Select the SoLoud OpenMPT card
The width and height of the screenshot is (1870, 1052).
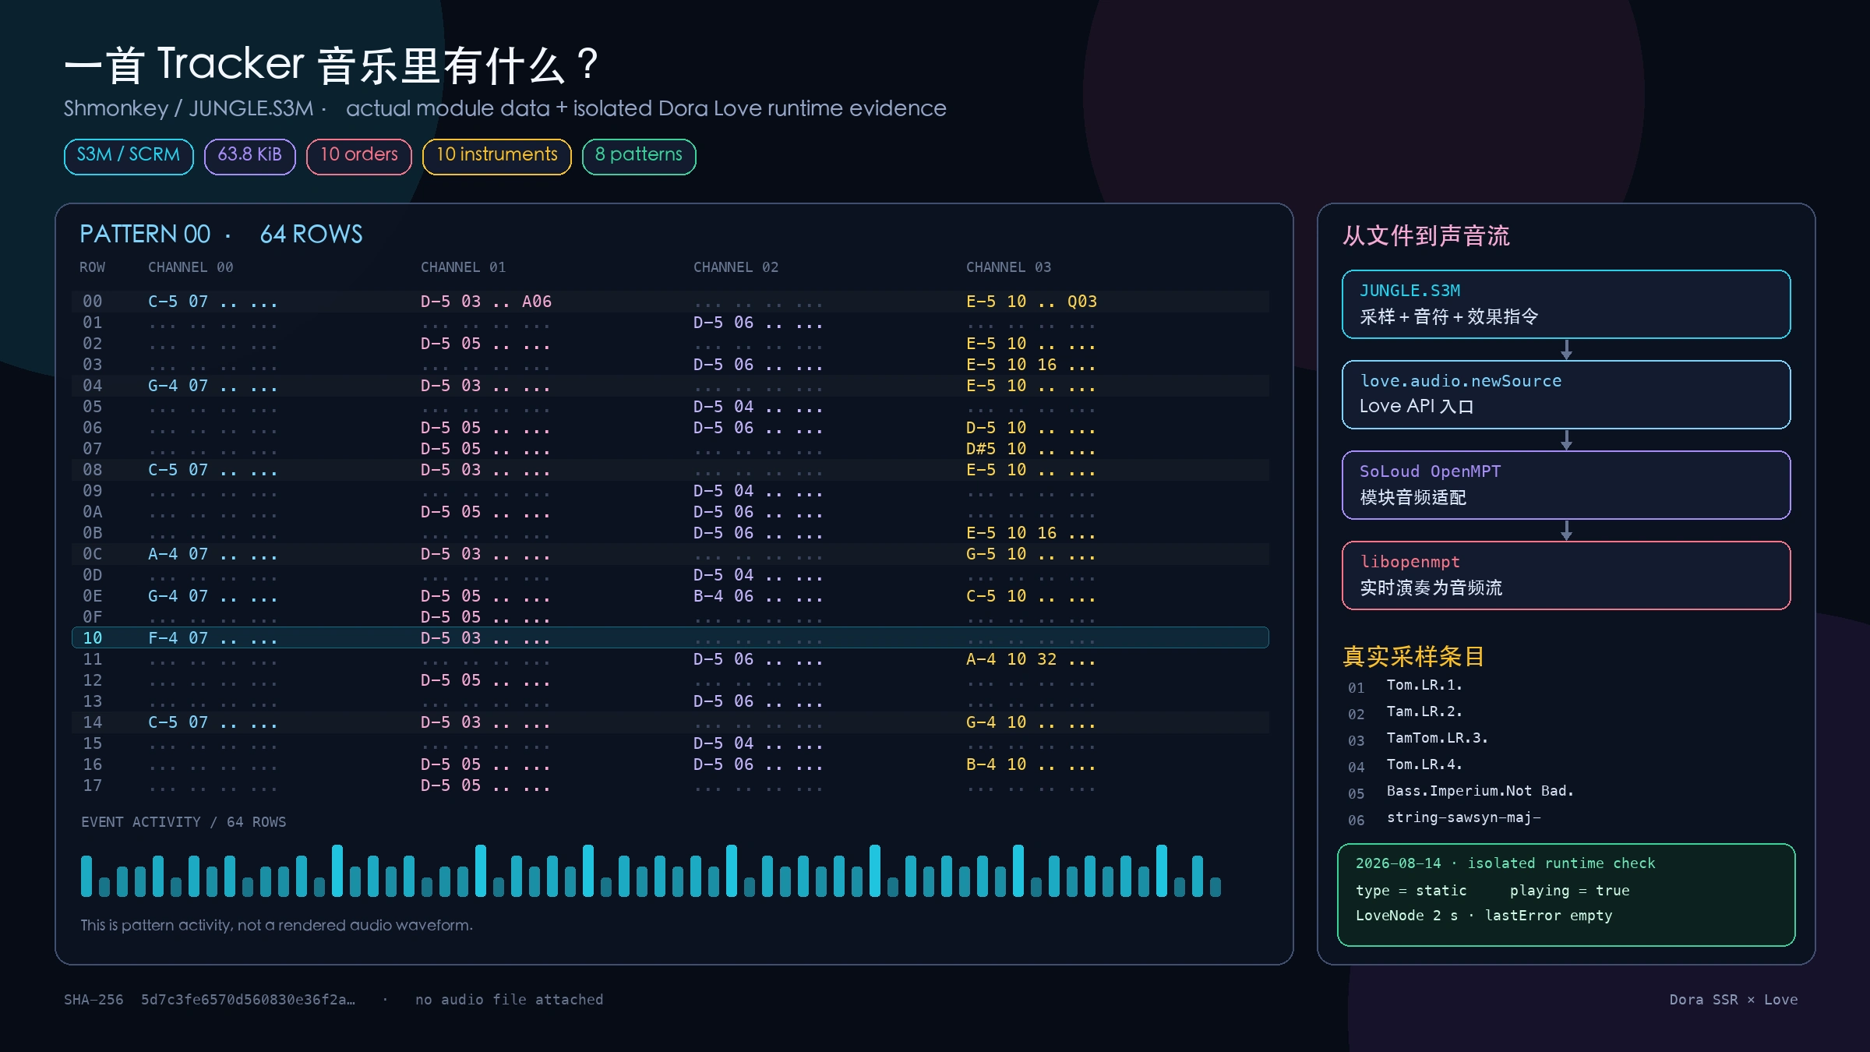1566,485
